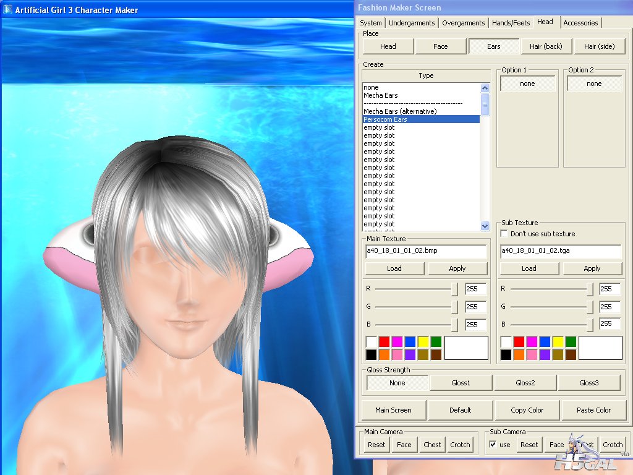Select 'none' in the Type list
Viewport: 633px width, 475px height.
[x=421, y=87]
